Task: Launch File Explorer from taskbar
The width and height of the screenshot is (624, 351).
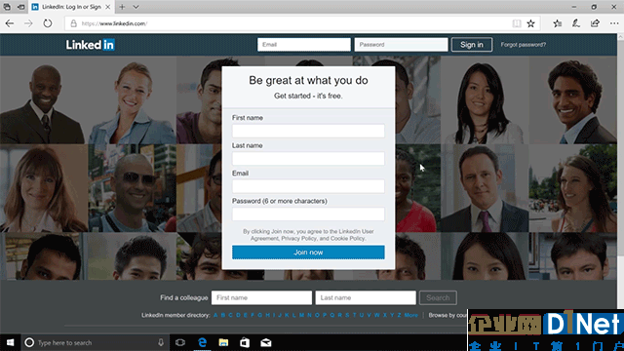Action: (223, 342)
